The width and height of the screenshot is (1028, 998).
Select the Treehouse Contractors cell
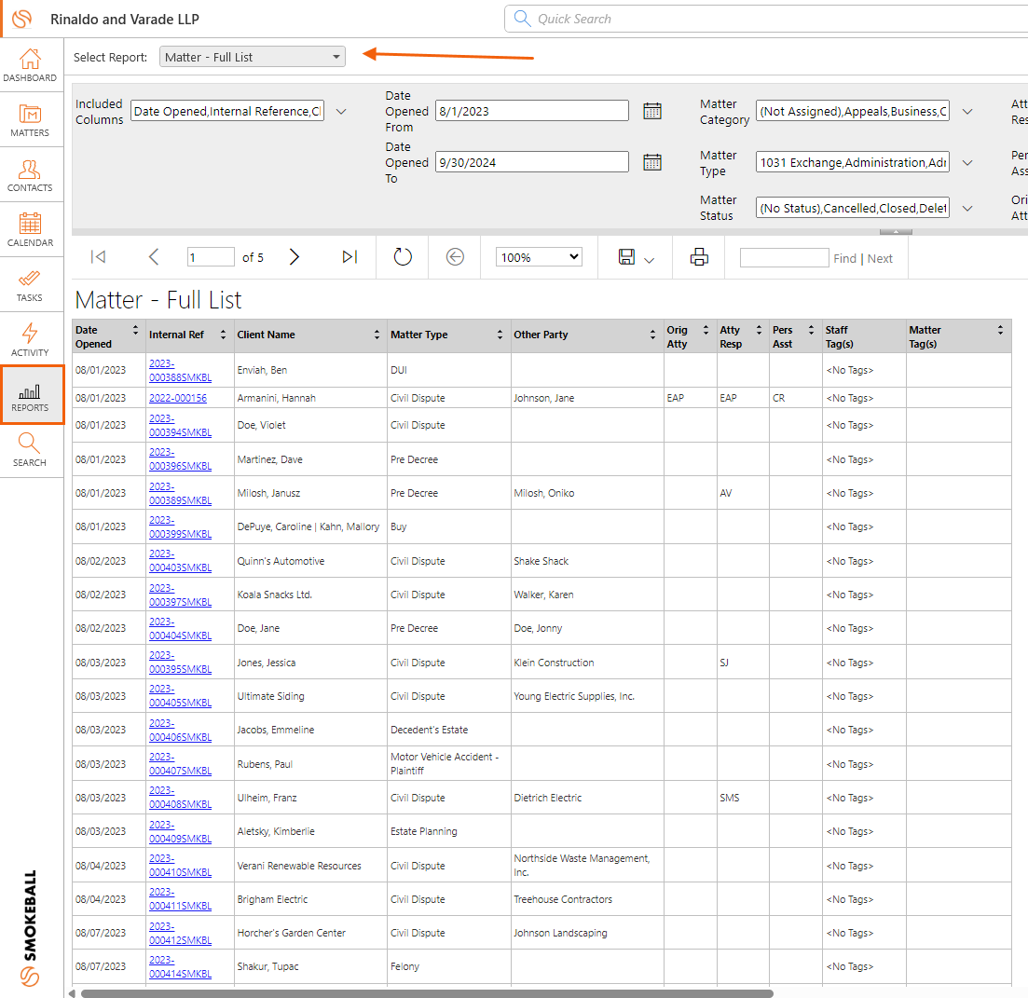563,899
